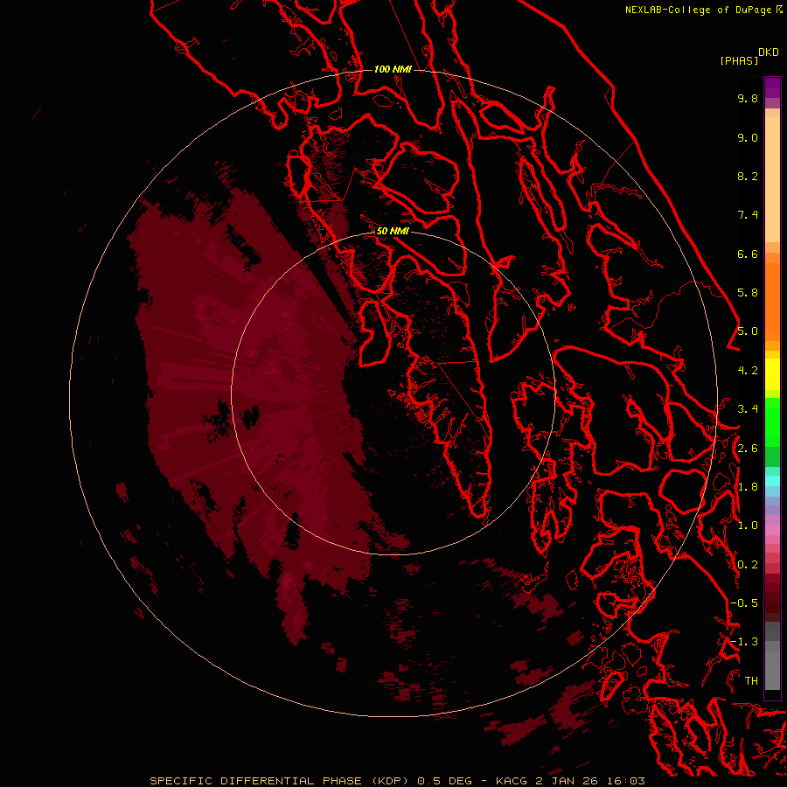Click the -1.3 scale value
This screenshot has width=787, height=787.
pos(744,642)
